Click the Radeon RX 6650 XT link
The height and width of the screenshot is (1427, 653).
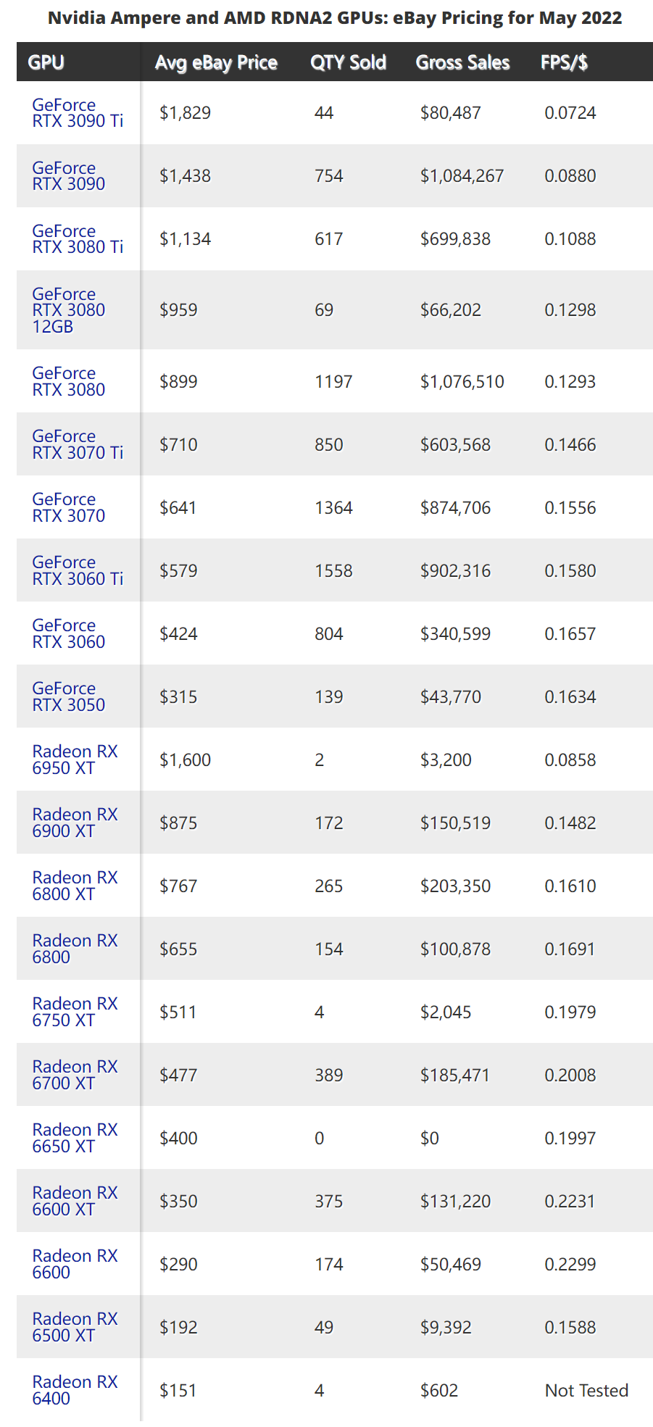[x=75, y=1138]
